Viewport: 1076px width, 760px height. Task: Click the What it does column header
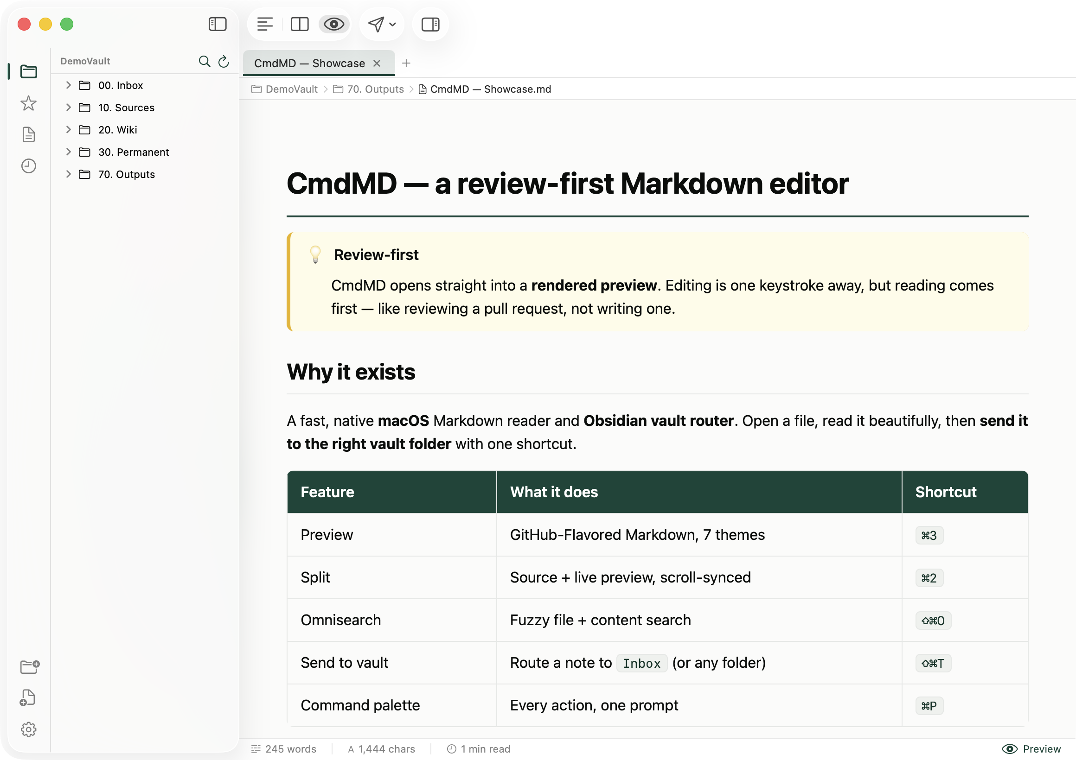[x=699, y=492]
